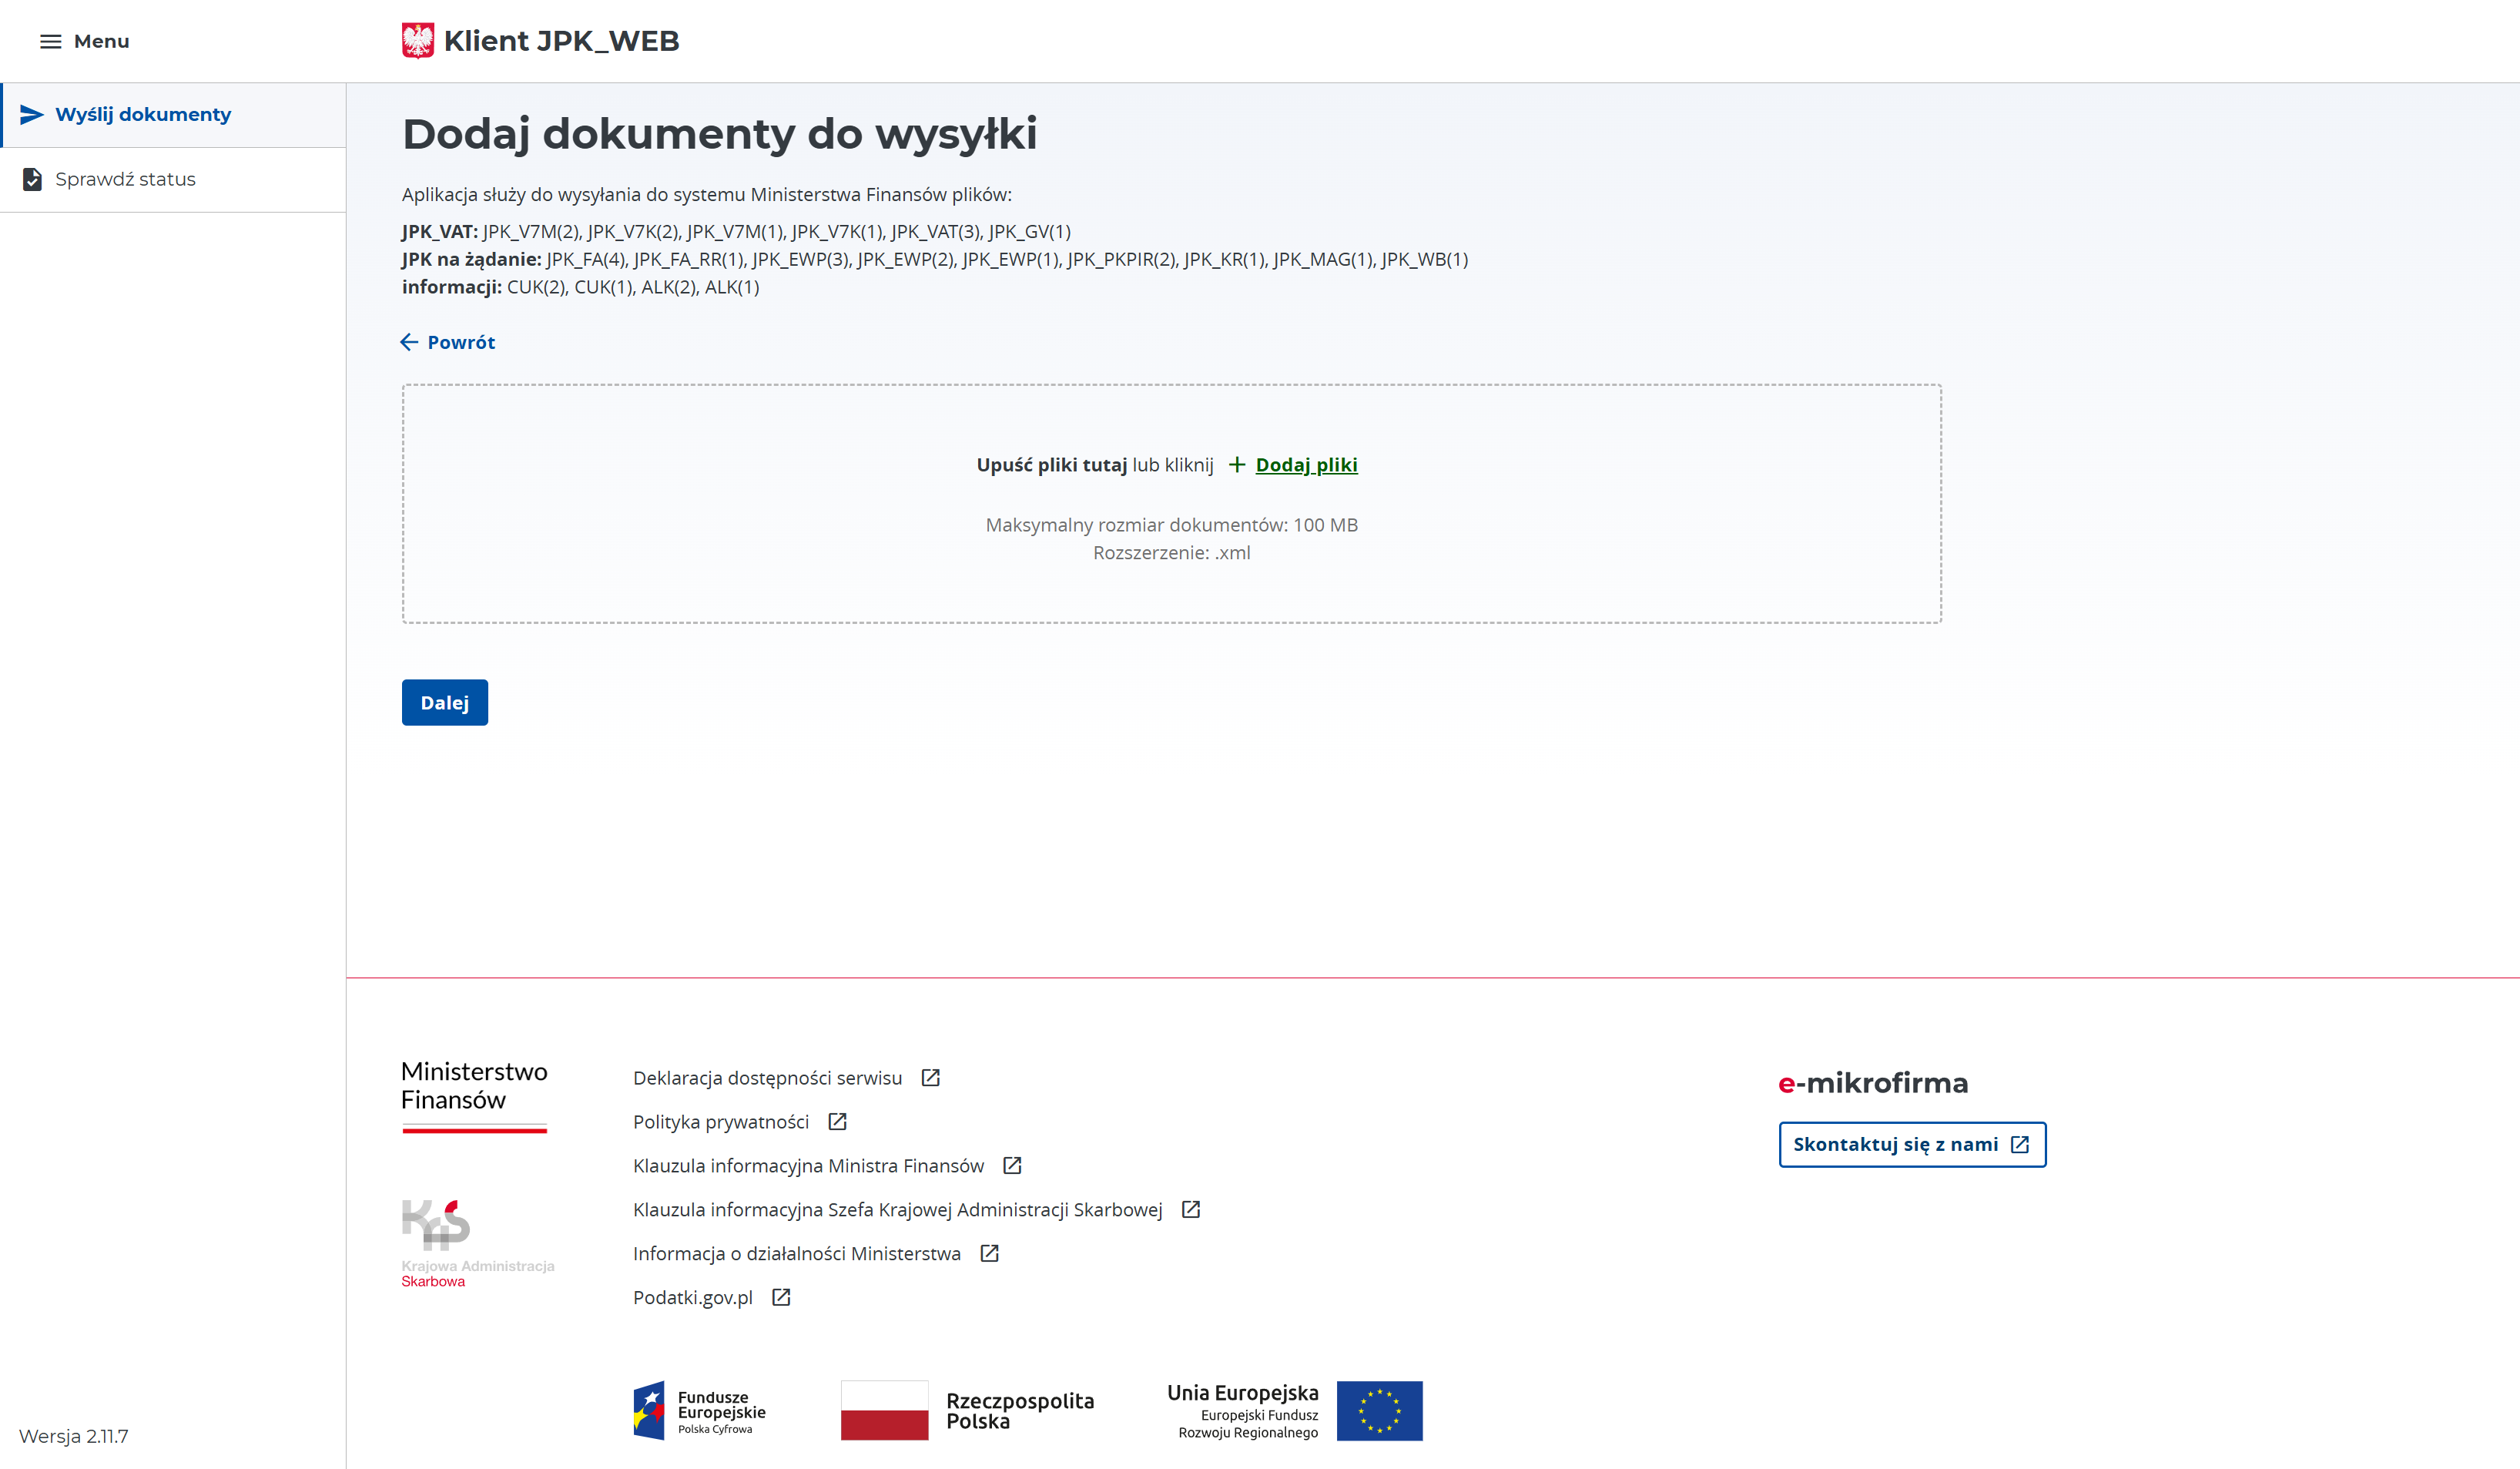Click Skontaktuj się z nami button
Image resolution: width=2520 pixels, height=1469 pixels.
pos(1912,1145)
